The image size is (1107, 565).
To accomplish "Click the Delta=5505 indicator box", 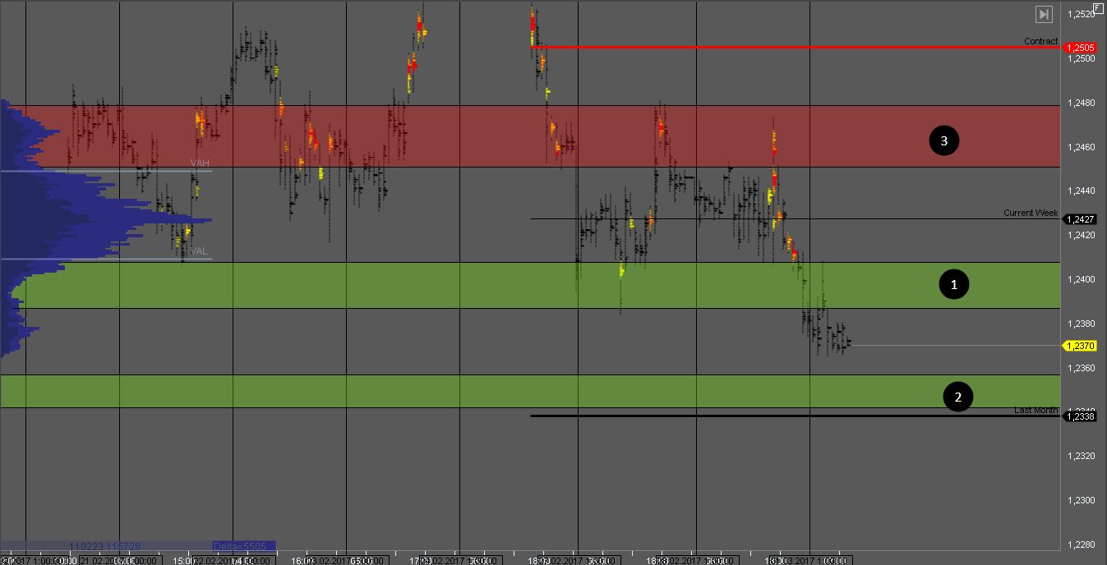I will click(243, 546).
